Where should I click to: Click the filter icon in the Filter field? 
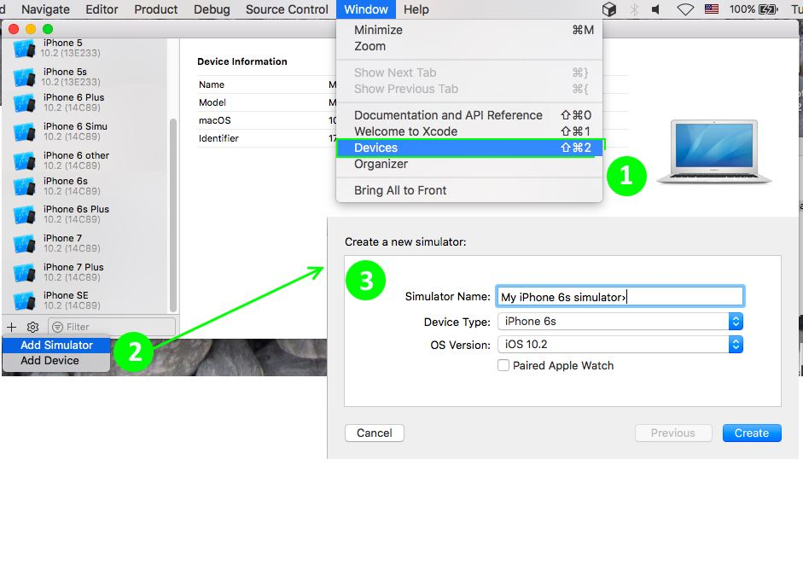pyautogui.click(x=58, y=327)
